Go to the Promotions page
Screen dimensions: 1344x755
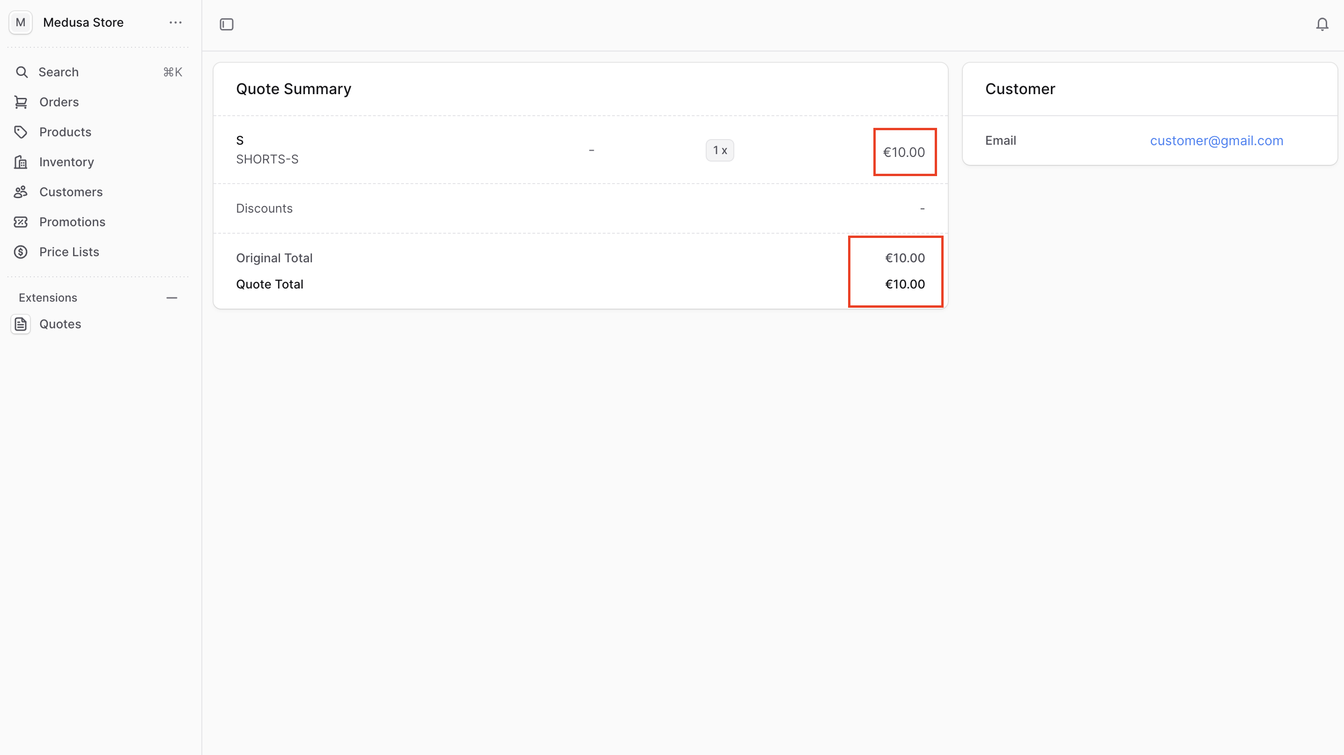coord(72,222)
